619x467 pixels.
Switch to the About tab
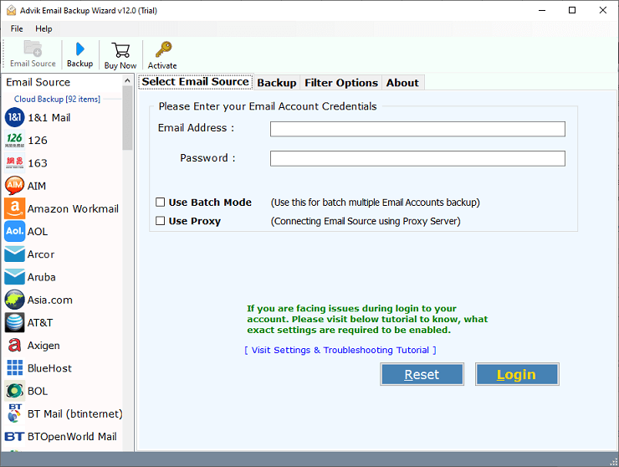pos(402,83)
